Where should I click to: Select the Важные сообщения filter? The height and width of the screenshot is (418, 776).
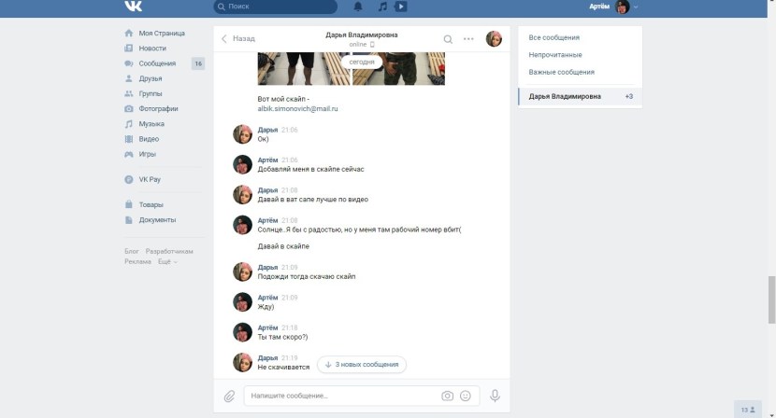[x=561, y=72]
